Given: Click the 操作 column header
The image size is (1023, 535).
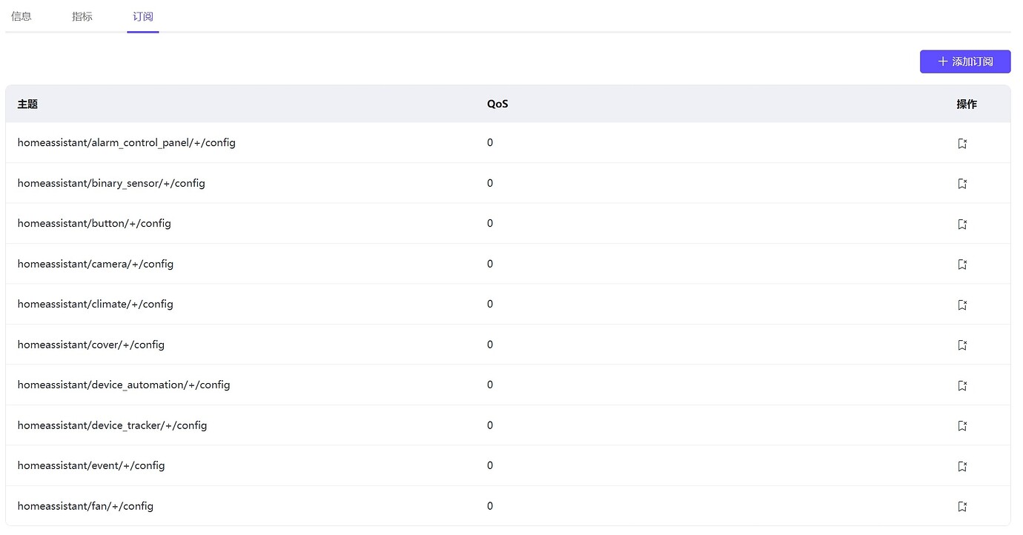Looking at the screenshot, I should 967,104.
